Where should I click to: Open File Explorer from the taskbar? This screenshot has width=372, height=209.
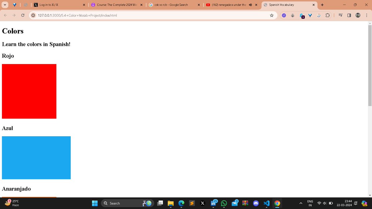170,203
